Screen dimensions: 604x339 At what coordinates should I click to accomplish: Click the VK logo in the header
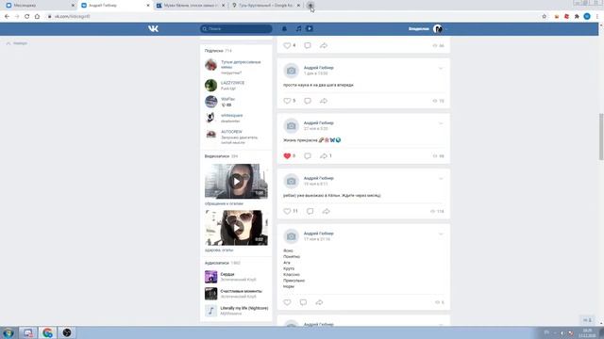[x=153, y=29]
